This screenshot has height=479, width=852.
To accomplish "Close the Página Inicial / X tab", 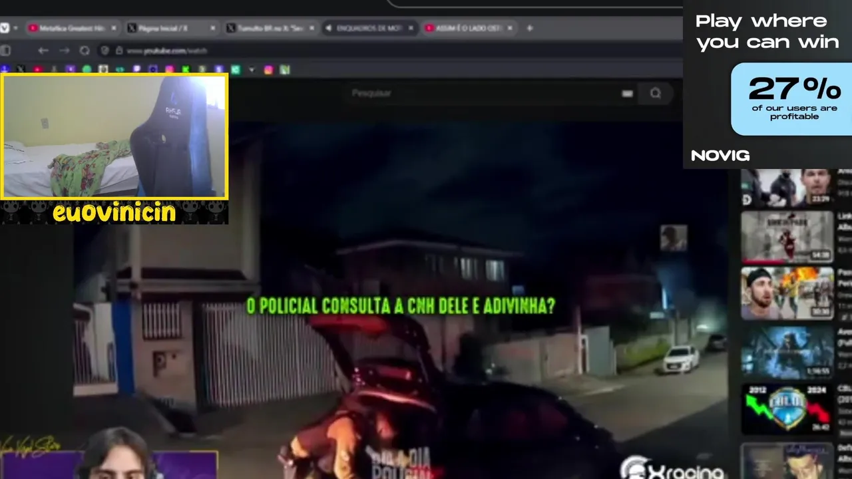I will (213, 28).
